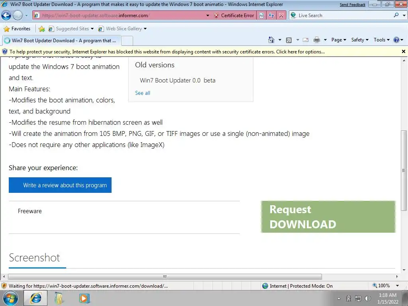Image resolution: width=408 pixels, height=306 pixels.
Task: Open the Page menu
Action: (x=339, y=40)
